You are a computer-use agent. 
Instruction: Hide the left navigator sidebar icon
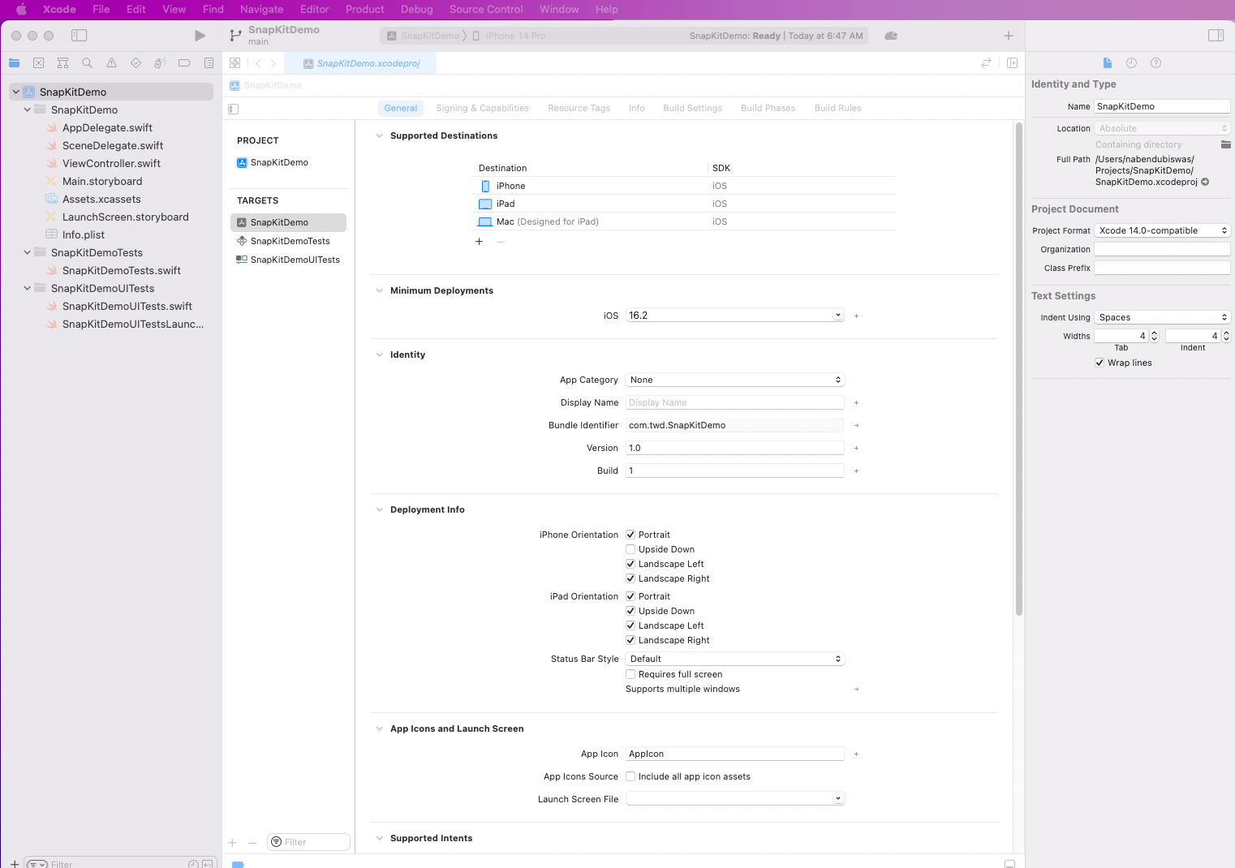pos(79,36)
